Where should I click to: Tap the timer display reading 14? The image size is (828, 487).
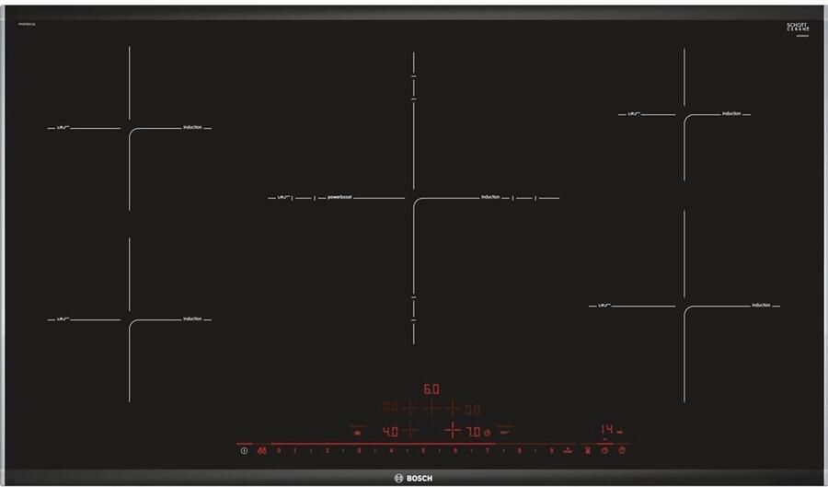607,429
